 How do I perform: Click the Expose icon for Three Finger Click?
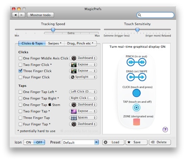(x=74, y=71)
